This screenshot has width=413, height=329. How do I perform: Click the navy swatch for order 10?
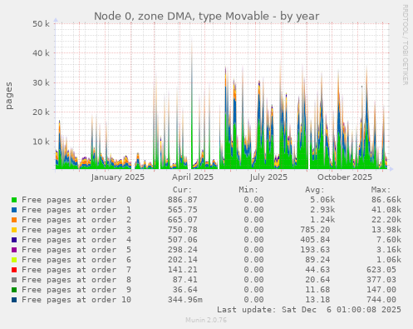coord(14,300)
